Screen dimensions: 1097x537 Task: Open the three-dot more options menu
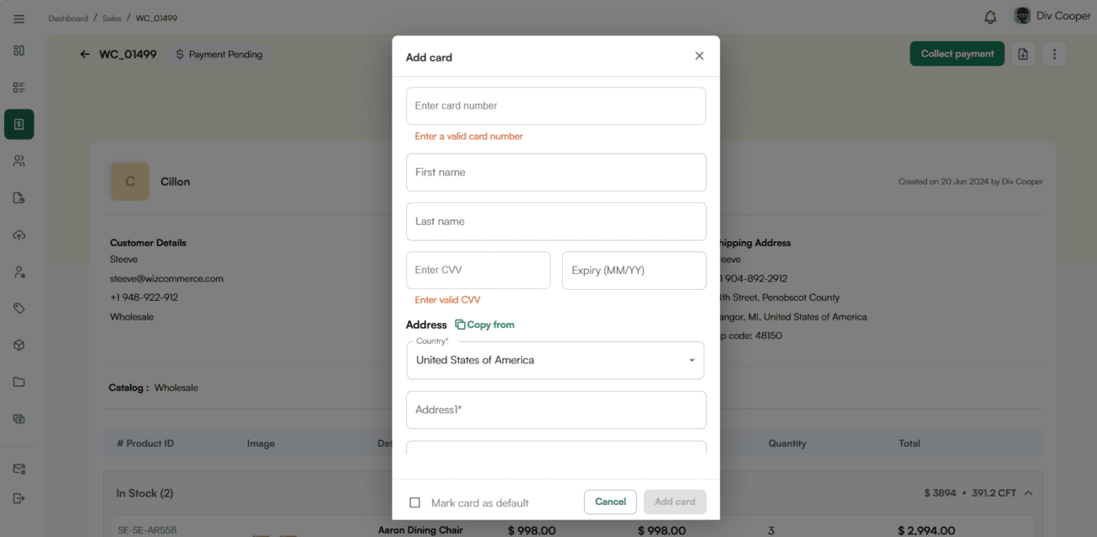pos(1054,54)
